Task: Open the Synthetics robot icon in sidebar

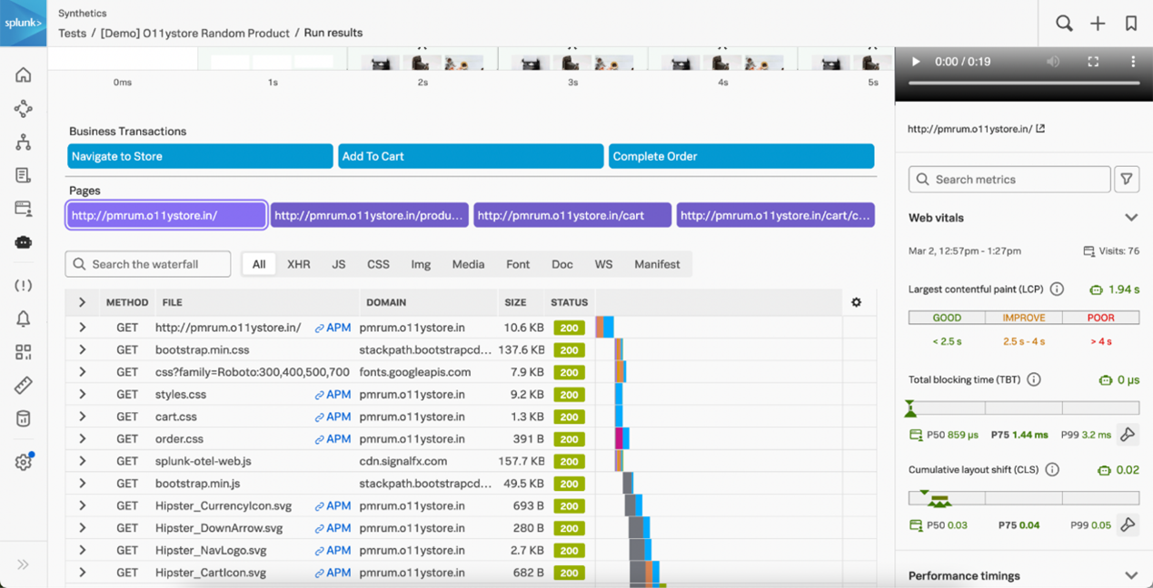Action: (24, 242)
